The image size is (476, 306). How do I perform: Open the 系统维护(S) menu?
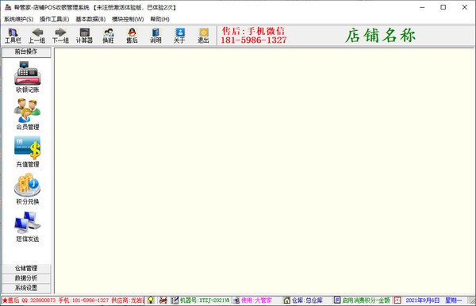(18, 19)
